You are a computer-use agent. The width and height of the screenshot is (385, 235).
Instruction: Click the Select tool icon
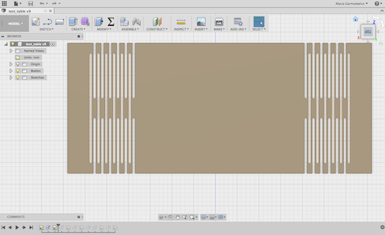[259, 22]
